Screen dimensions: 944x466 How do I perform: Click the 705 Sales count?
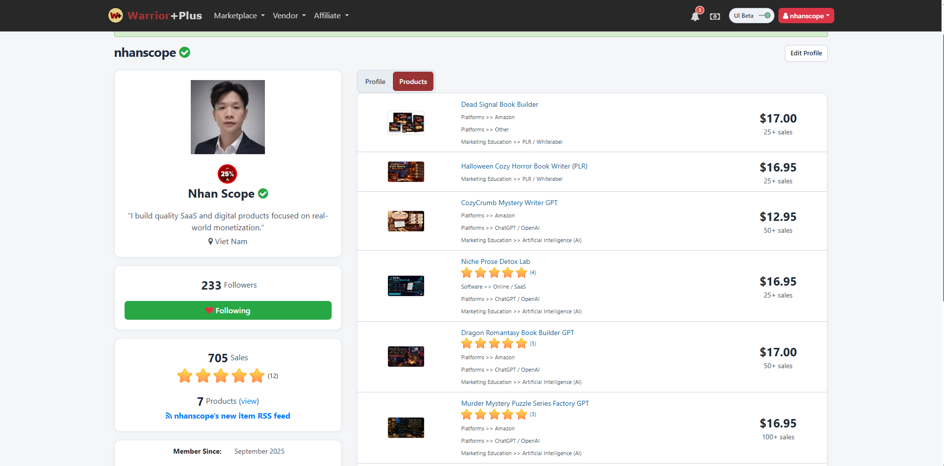(228, 358)
